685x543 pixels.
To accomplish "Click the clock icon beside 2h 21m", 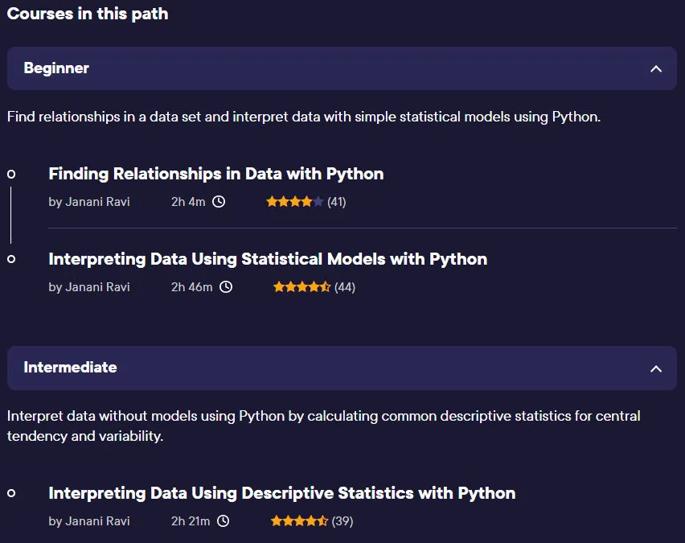I will [x=224, y=520].
